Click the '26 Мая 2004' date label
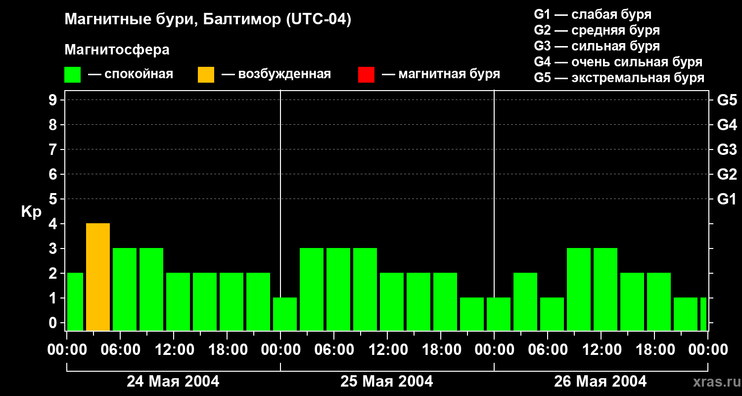742x396 pixels. 600,381
